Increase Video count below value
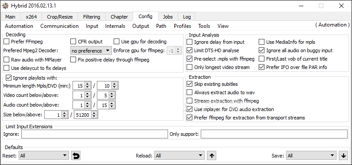352x165 pixels. (88, 93)
